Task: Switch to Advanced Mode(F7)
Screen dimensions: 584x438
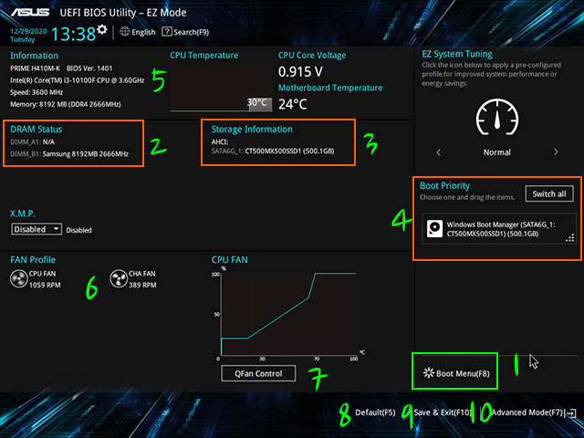Action: 527,412
